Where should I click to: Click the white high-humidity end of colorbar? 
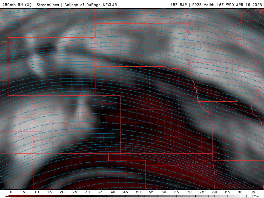coord(256,196)
